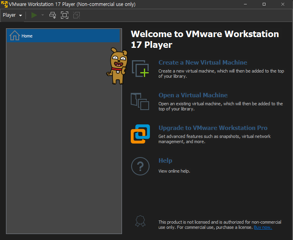Click the 'View online help.' text
293x240 pixels.
174,171
